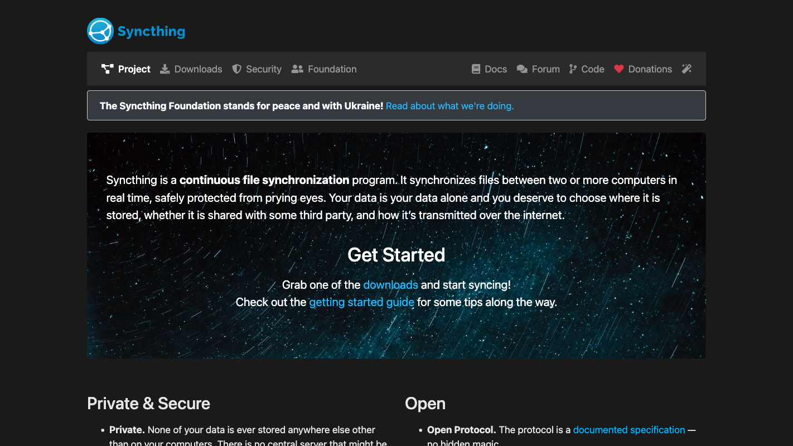793x446 pixels.
Task: Click the Security shield icon
Action: tap(237, 69)
